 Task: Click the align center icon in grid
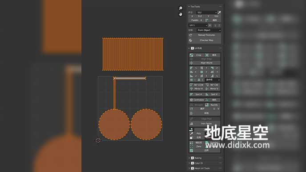pyautogui.click(x=202, y=72)
